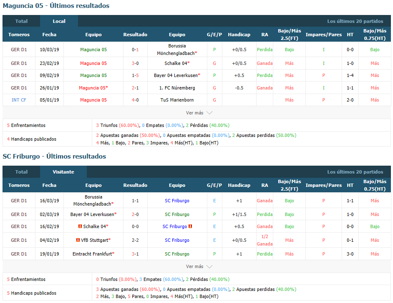Open INT CF tournament link

pyautogui.click(x=19, y=100)
